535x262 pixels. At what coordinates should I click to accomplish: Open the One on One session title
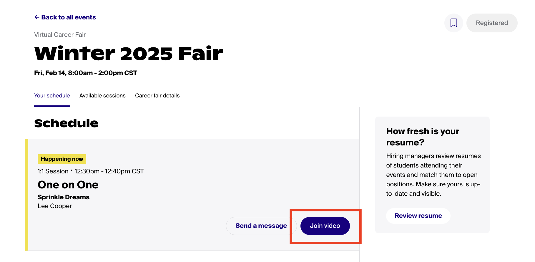68,185
